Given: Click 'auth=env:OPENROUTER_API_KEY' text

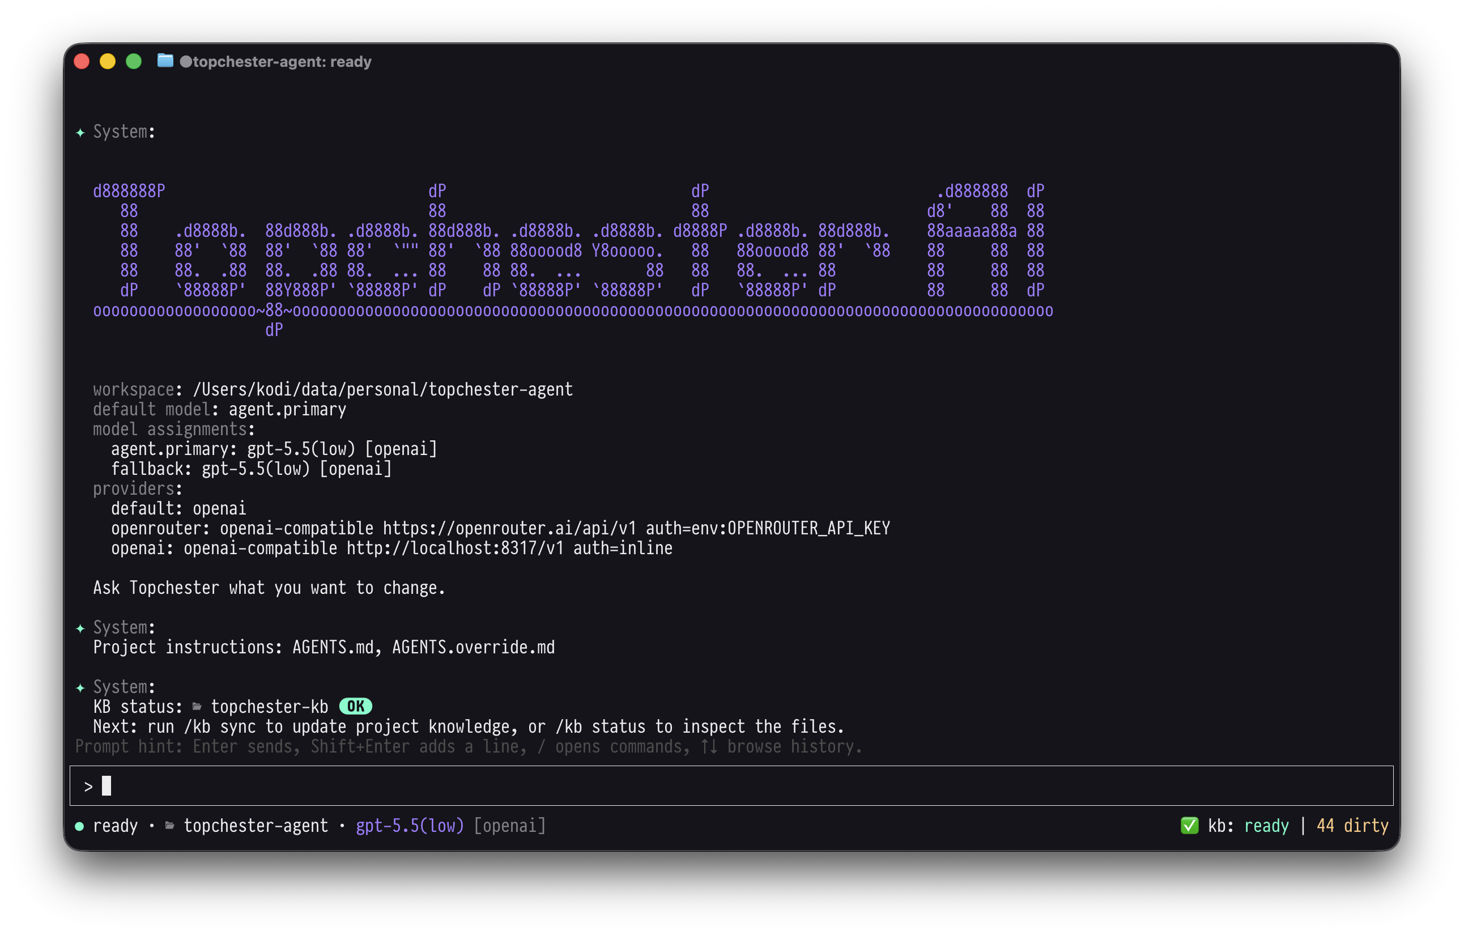Looking at the screenshot, I should 768,529.
